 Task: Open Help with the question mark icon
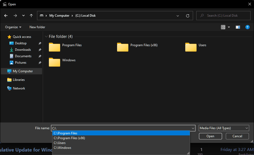coord(248,27)
